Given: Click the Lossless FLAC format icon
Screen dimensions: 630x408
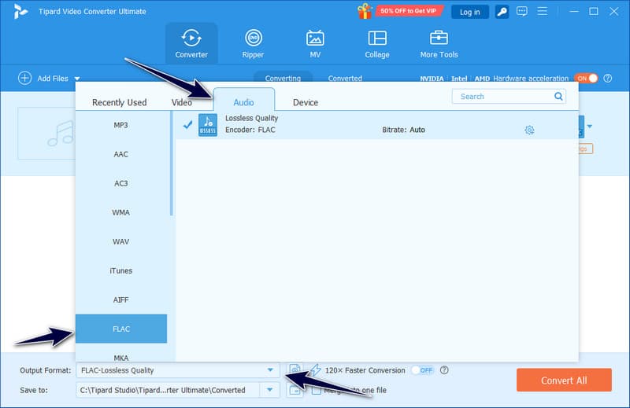Looking at the screenshot, I should coord(208,125).
